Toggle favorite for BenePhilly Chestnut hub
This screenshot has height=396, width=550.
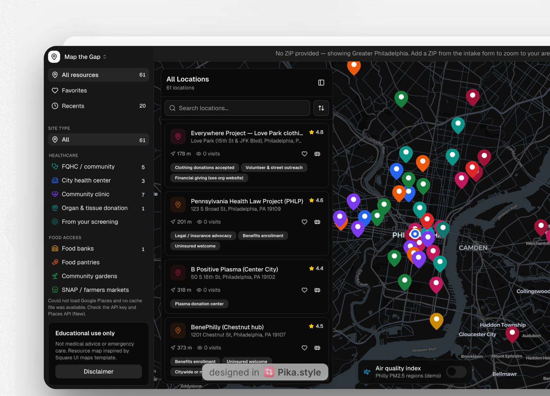[x=305, y=348]
